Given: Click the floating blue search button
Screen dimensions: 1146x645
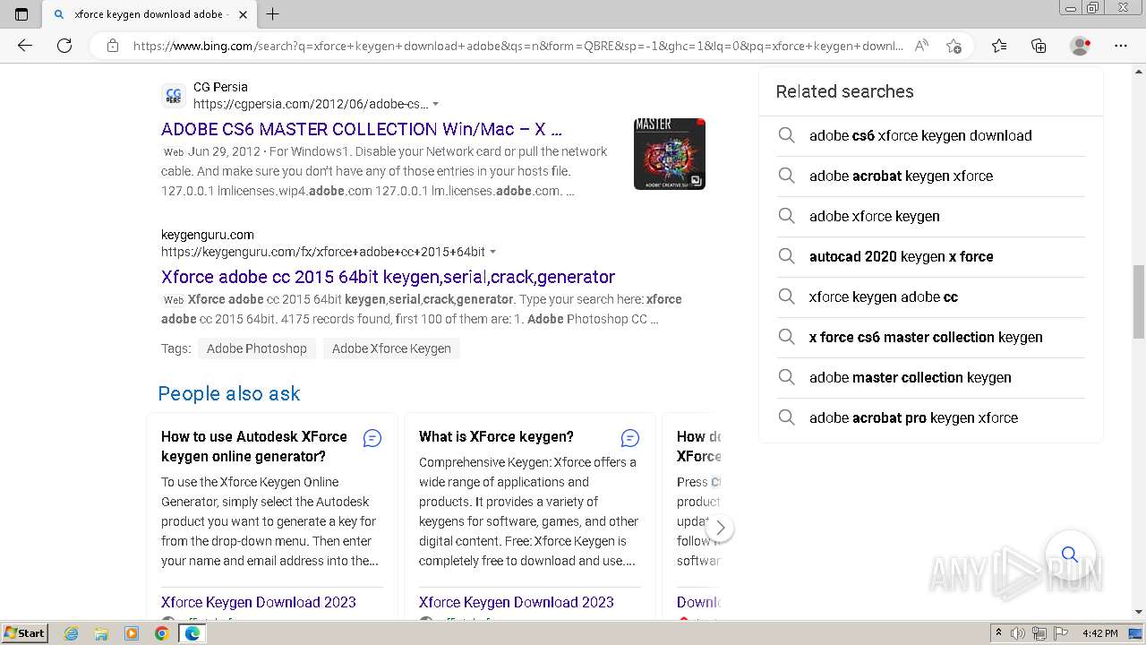Looking at the screenshot, I should point(1070,555).
